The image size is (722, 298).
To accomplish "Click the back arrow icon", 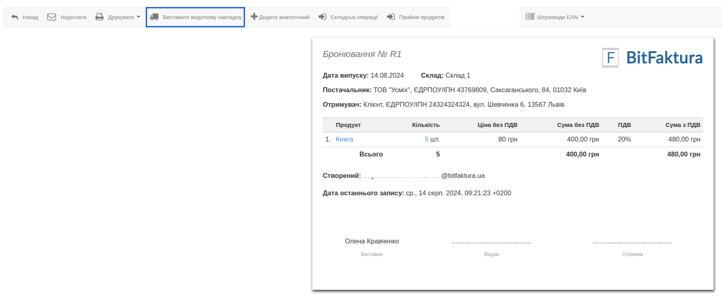I will point(15,17).
